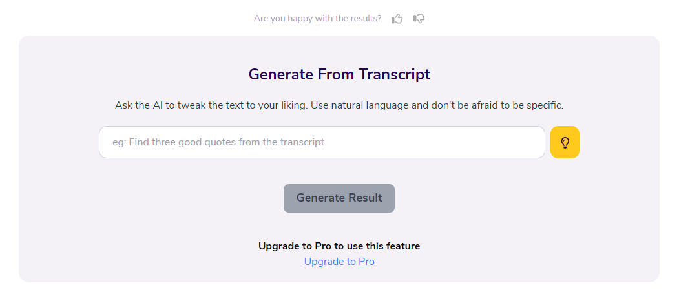Image resolution: width=679 pixels, height=305 pixels.
Task: Open prompt ideas with the lightbulb icon
Action: point(565,142)
